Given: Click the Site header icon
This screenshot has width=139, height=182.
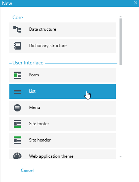Looking at the screenshot, I should pos(17,140).
